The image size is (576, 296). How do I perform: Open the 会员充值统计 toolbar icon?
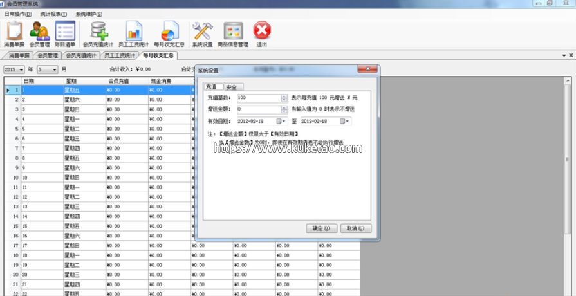(x=98, y=34)
